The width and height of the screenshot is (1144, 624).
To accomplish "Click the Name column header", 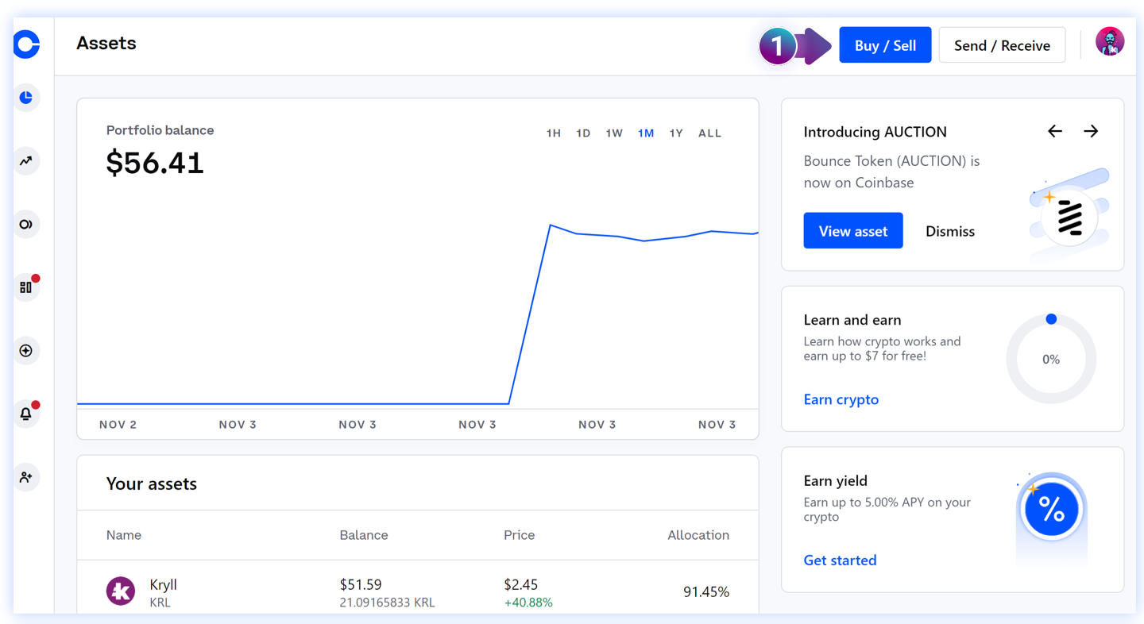I will [x=124, y=535].
